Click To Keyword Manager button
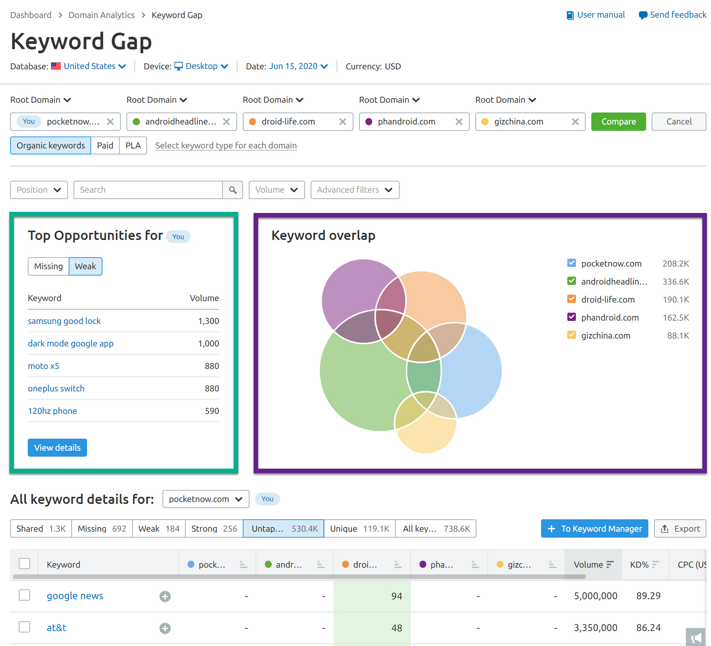Viewport: 711px width, 646px height. [x=595, y=529]
